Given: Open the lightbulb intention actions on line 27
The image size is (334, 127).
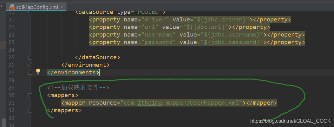Looking at the screenshot, I should click(38, 71).
